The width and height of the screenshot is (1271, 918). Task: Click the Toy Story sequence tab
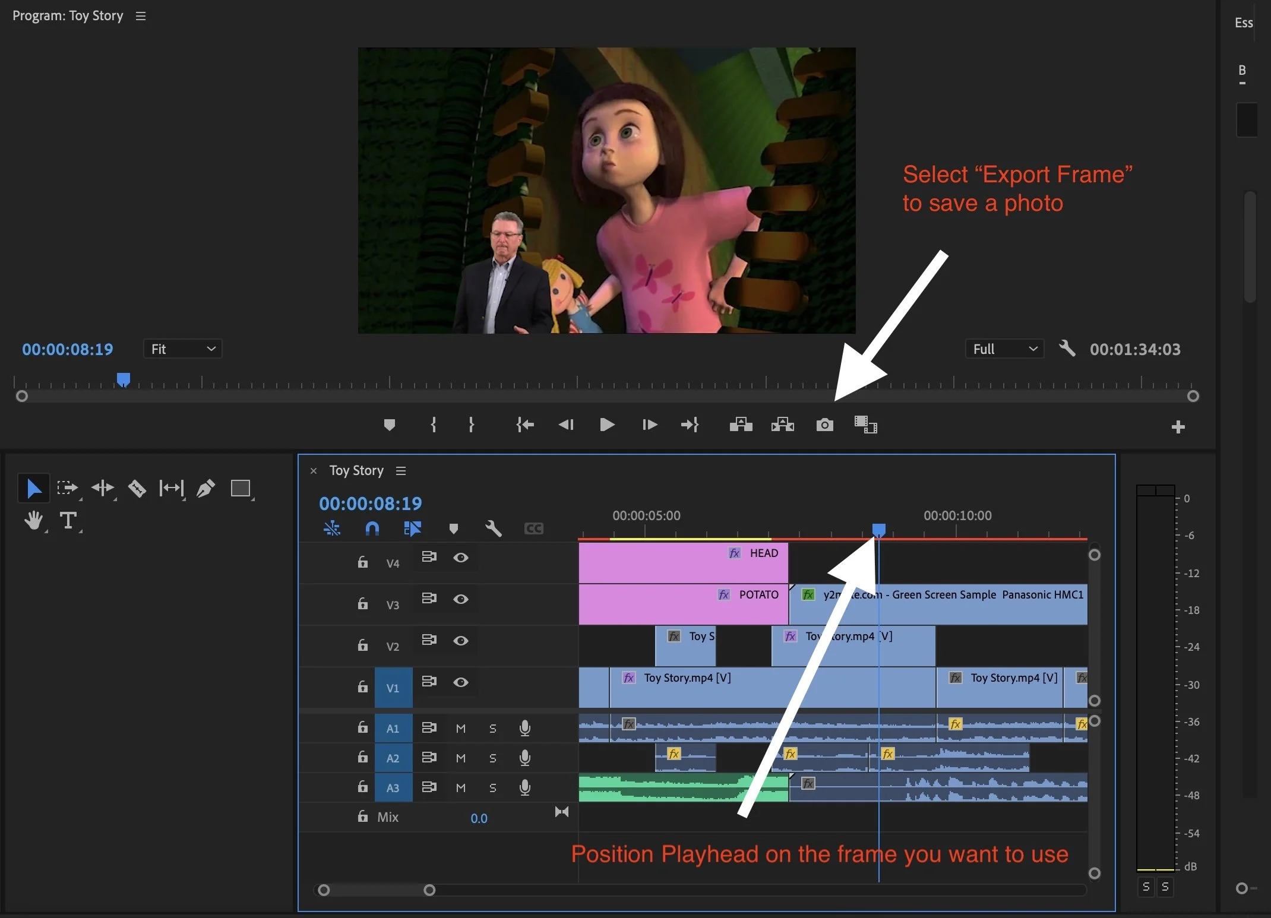[356, 471]
